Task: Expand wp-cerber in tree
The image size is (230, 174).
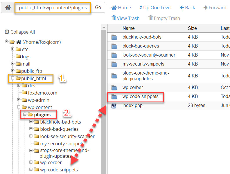Action: (x=31, y=162)
